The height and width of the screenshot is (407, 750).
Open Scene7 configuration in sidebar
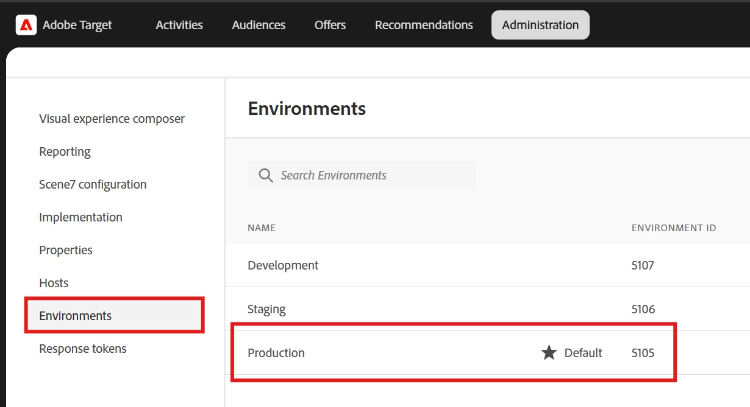point(93,184)
